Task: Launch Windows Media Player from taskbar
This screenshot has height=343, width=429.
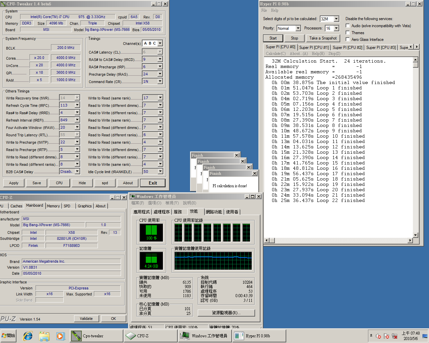Action: (60, 336)
